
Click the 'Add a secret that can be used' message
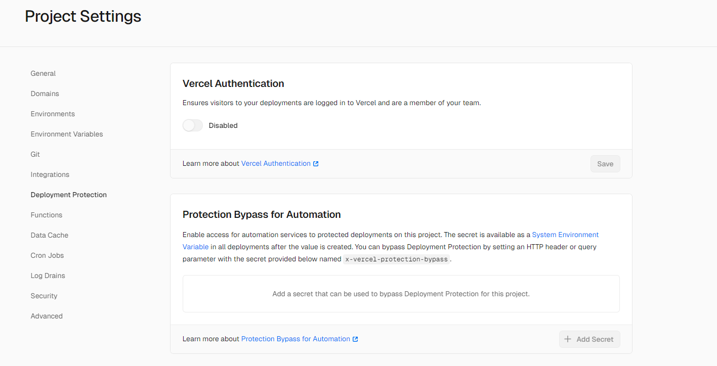click(x=401, y=294)
